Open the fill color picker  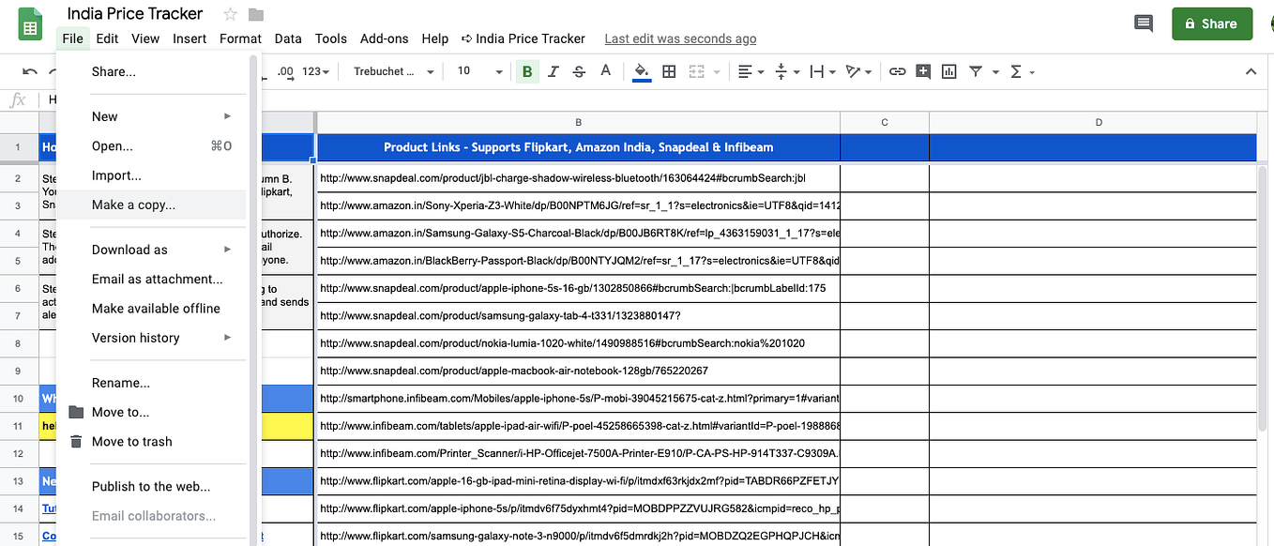tap(642, 70)
